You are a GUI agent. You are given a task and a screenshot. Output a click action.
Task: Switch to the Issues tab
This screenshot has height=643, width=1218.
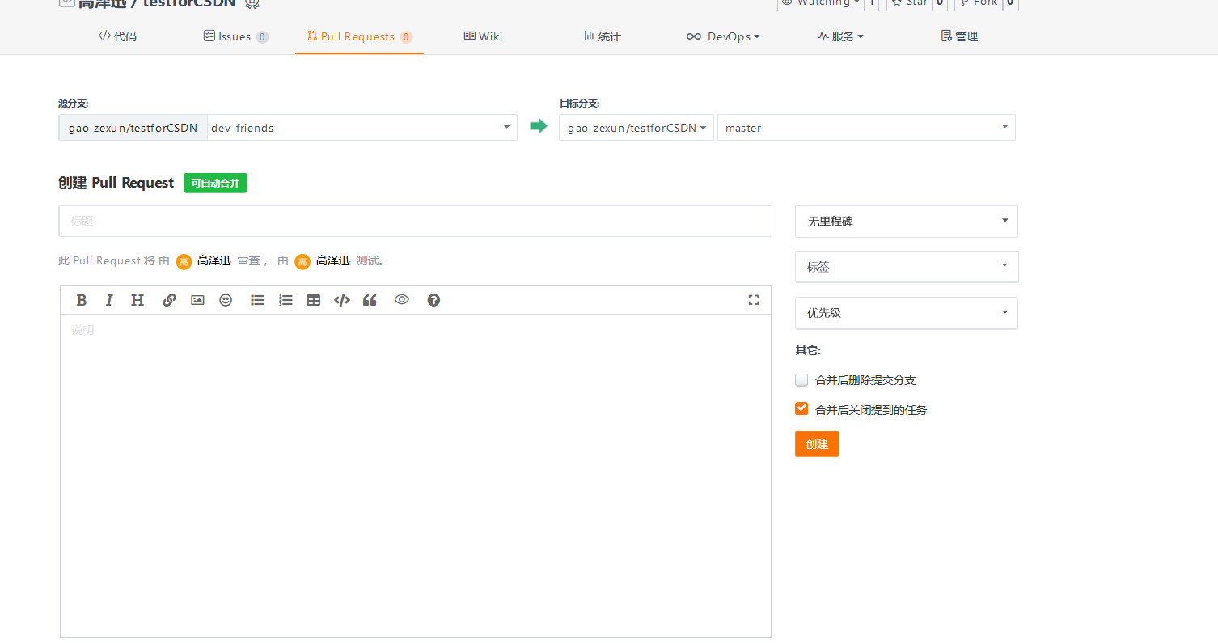(x=235, y=36)
